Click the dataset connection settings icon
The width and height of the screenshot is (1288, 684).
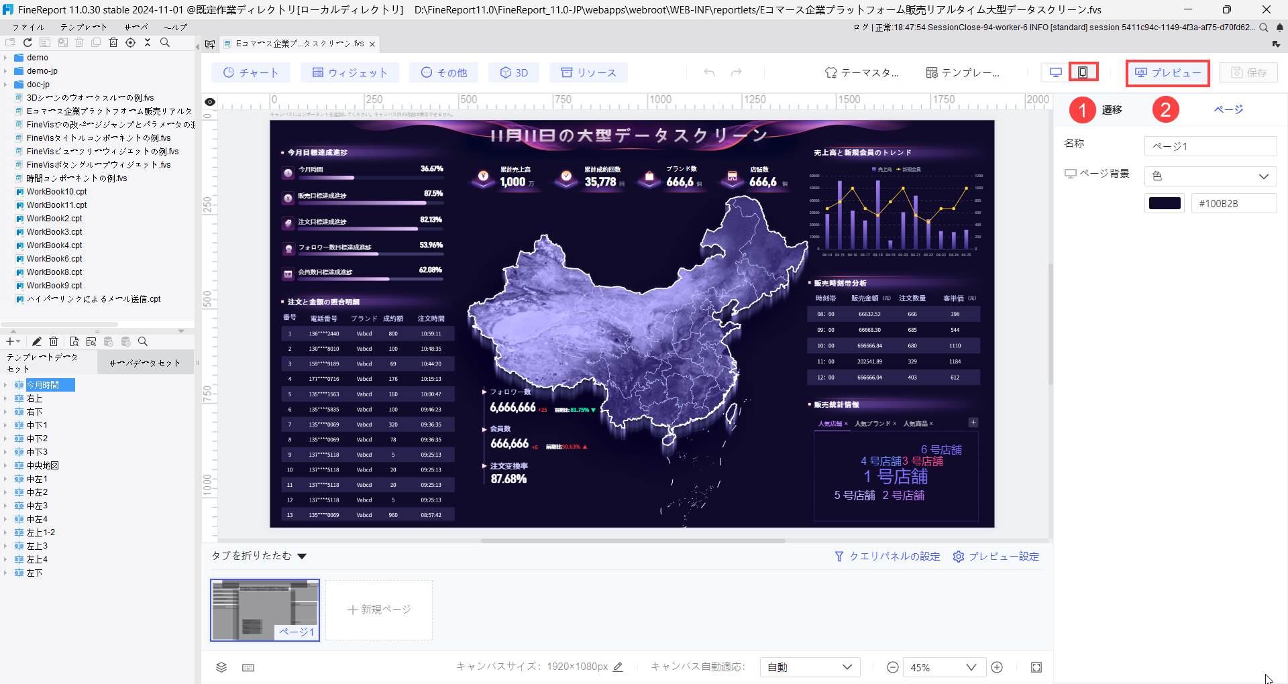[x=91, y=341]
